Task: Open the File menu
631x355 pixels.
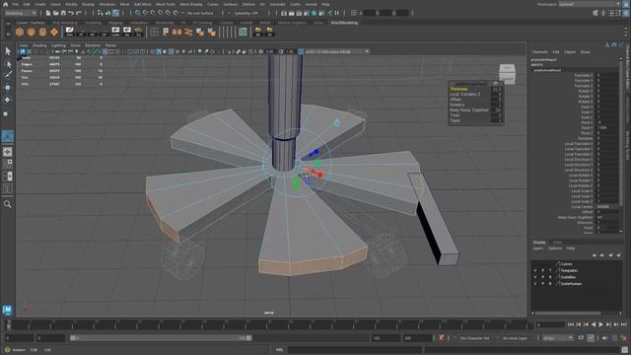Action: click(16, 4)
